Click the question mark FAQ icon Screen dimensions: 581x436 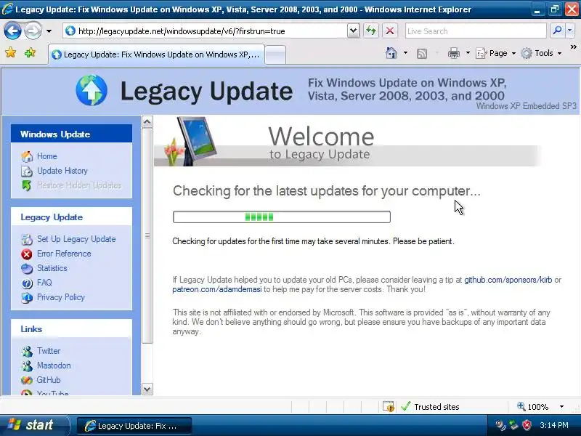tap(27, 283)
